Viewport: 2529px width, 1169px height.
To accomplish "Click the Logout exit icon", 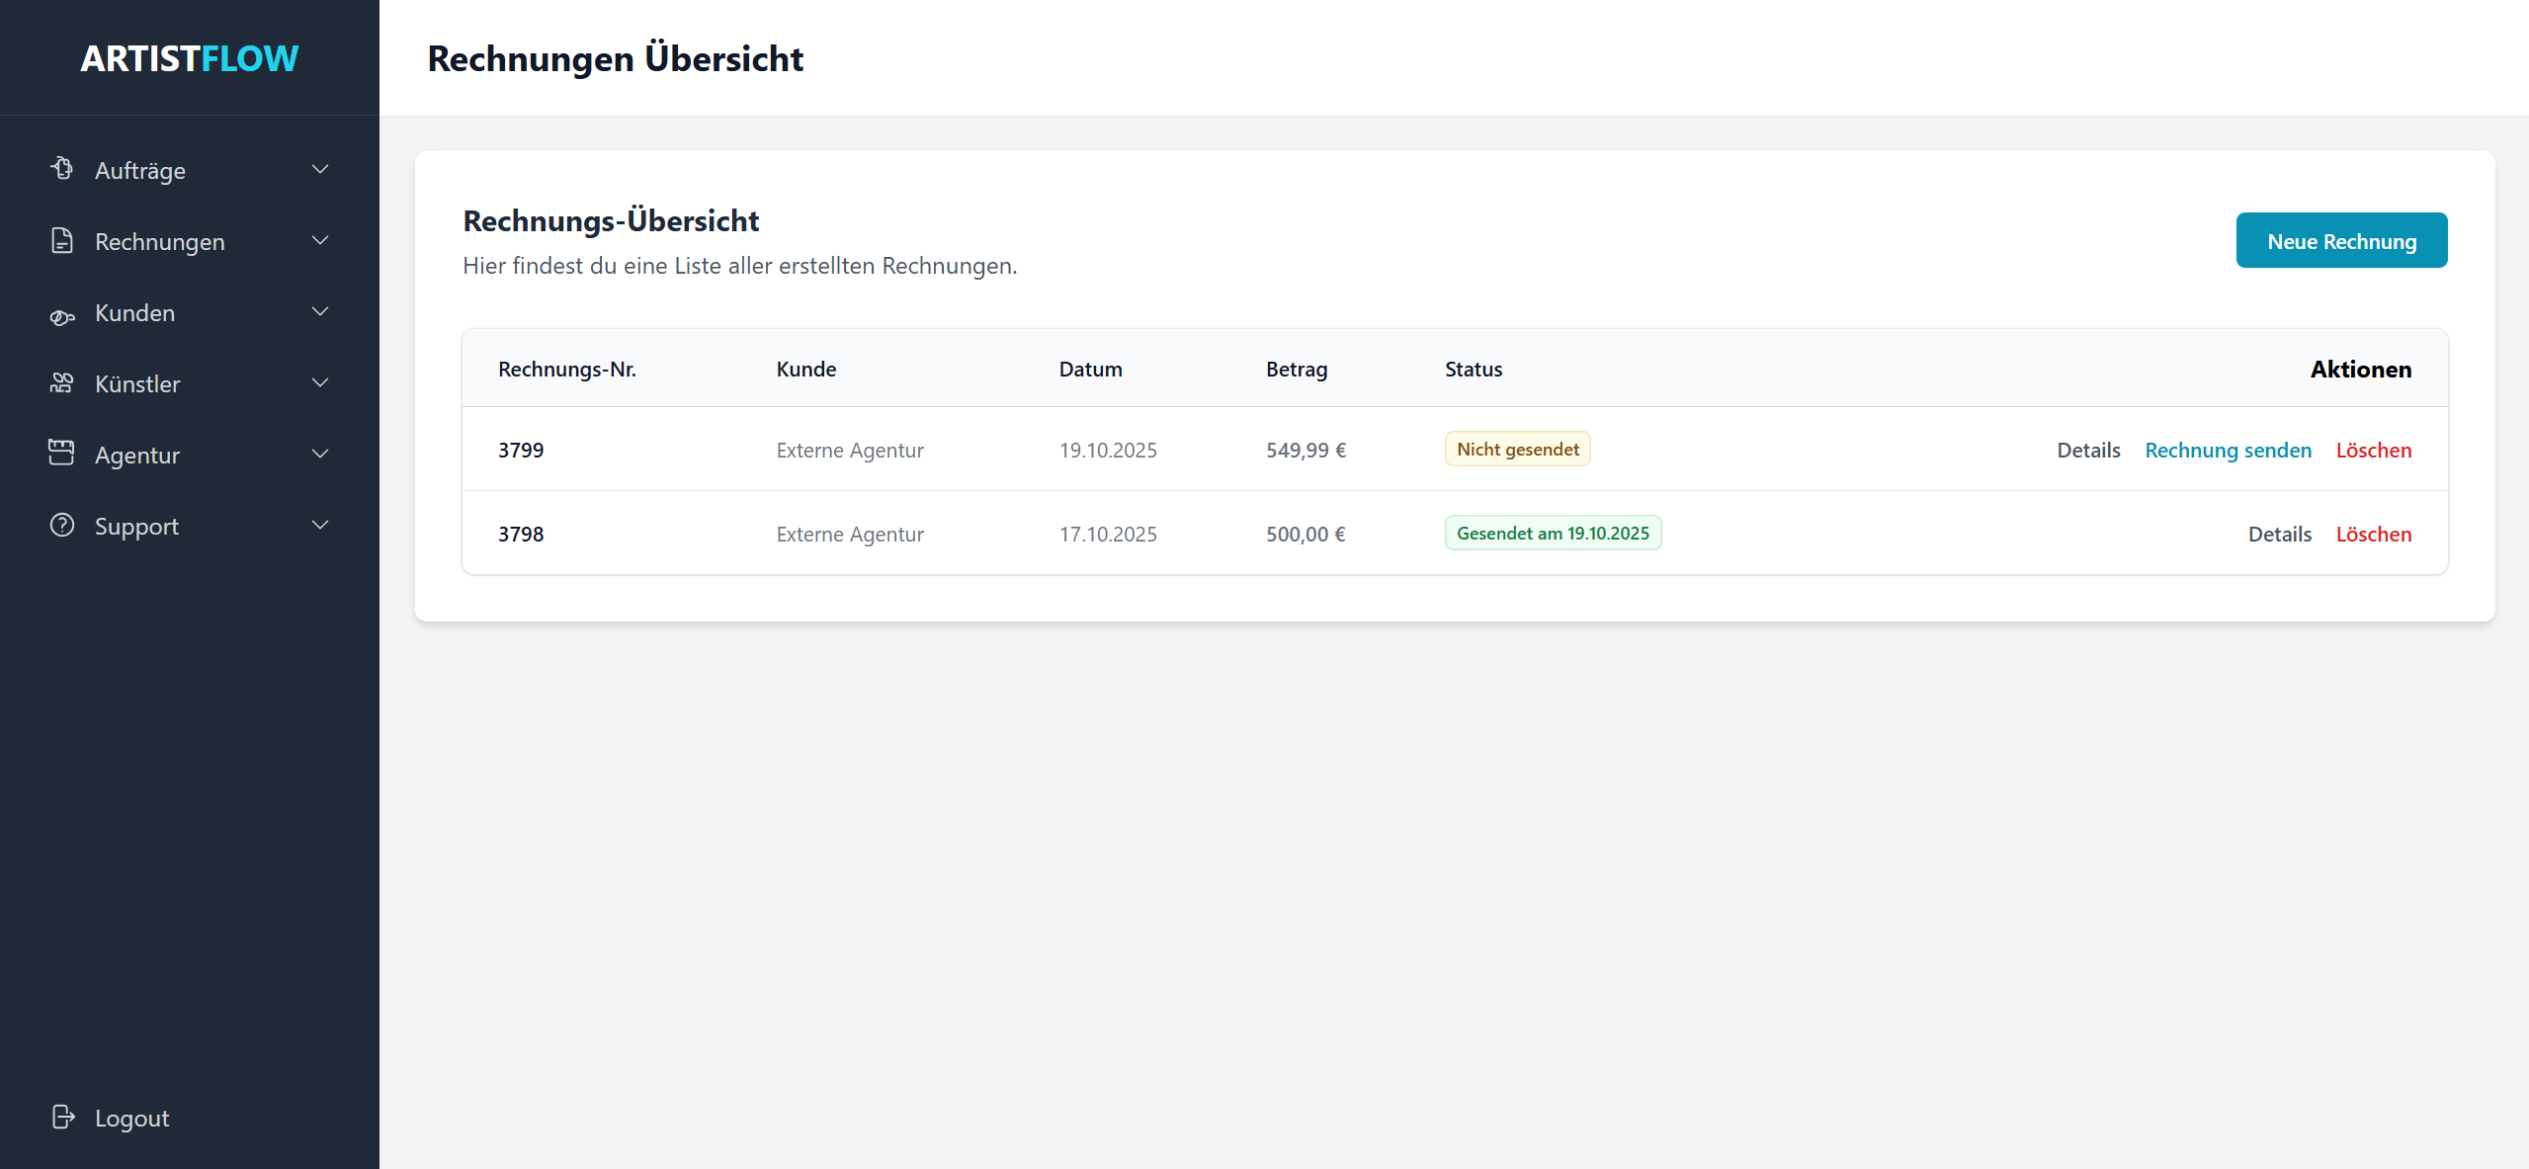I will (x=62, y=1117).
